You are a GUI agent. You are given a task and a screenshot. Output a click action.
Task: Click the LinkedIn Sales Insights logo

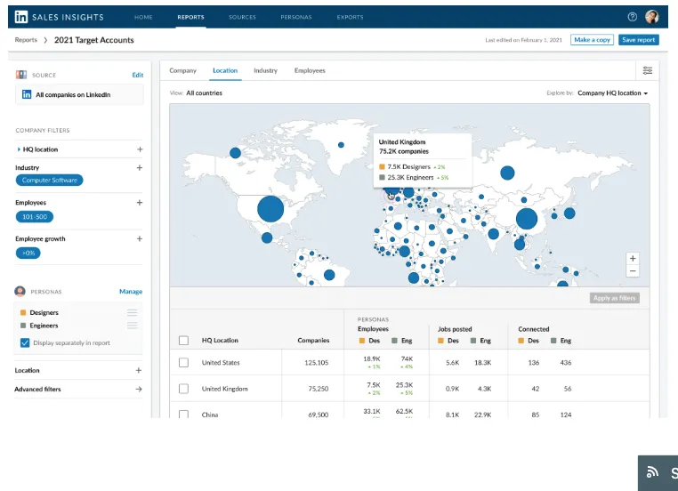click(x=60, y=17)
